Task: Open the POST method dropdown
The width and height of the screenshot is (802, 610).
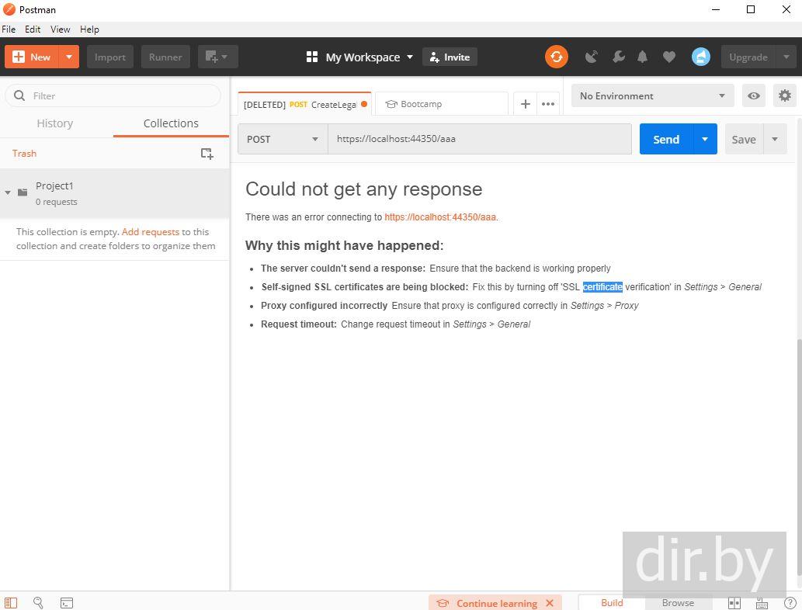Action: point(283,139)
